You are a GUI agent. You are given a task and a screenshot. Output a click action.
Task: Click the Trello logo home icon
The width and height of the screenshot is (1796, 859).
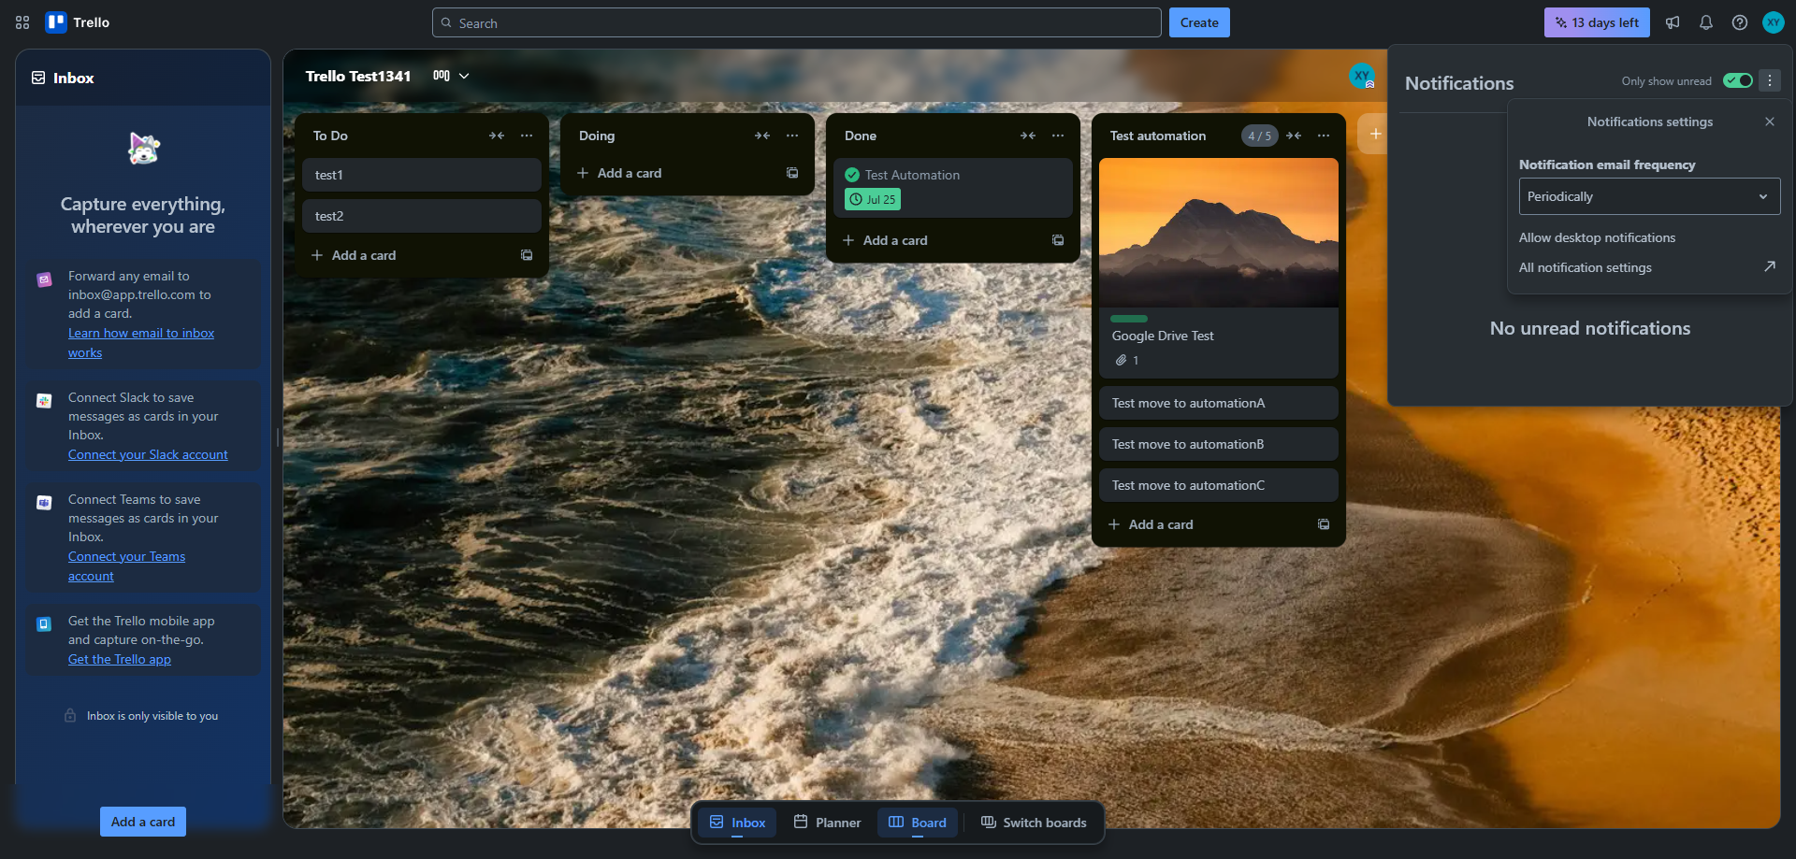coord(56,22)
